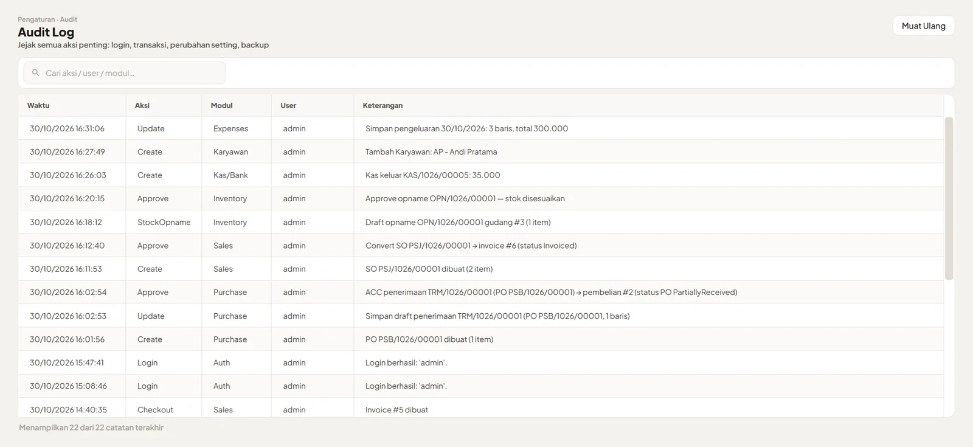Select timestamp 30/10/2026 15:08:46
The image size is (973, 447).
68,386
